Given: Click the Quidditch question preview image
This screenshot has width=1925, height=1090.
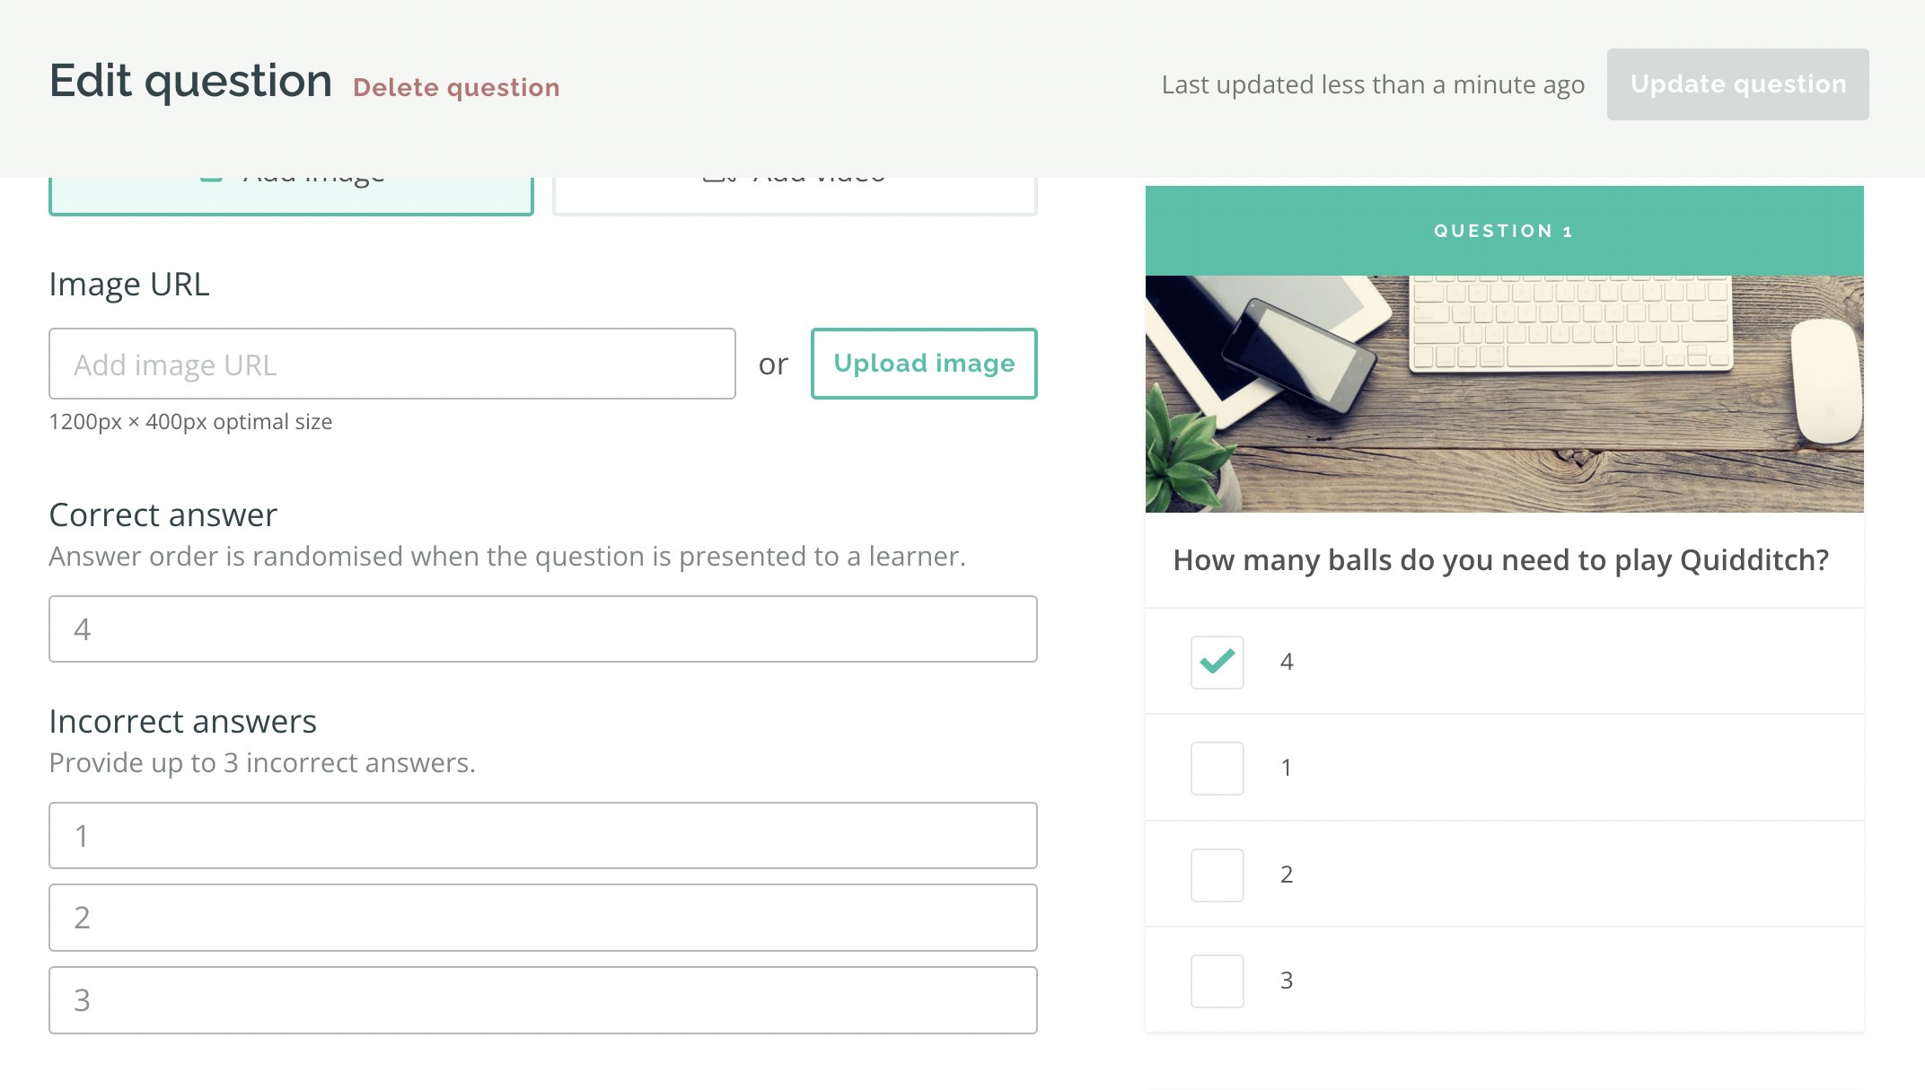Looking at the screenshot, I should (1505, 391).
